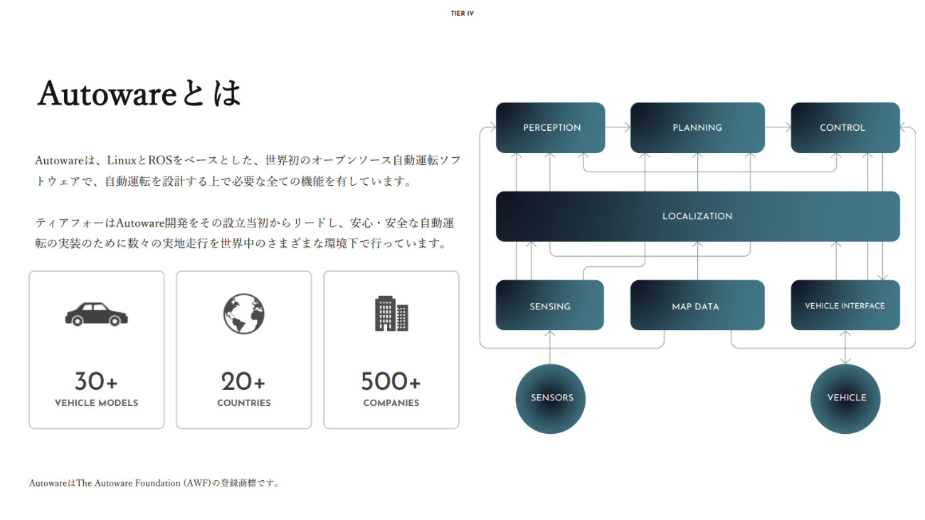The image size is (925, 520).
Task: Select the SENSING block
Action: point(550,305)
